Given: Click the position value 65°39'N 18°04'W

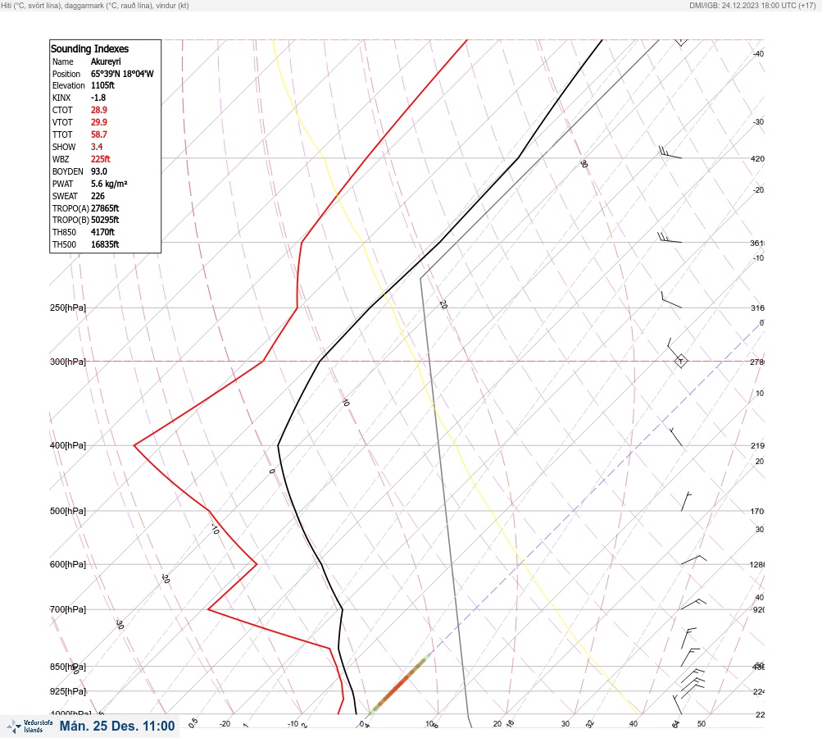Looking at the screenshot, I should point(122,74).
